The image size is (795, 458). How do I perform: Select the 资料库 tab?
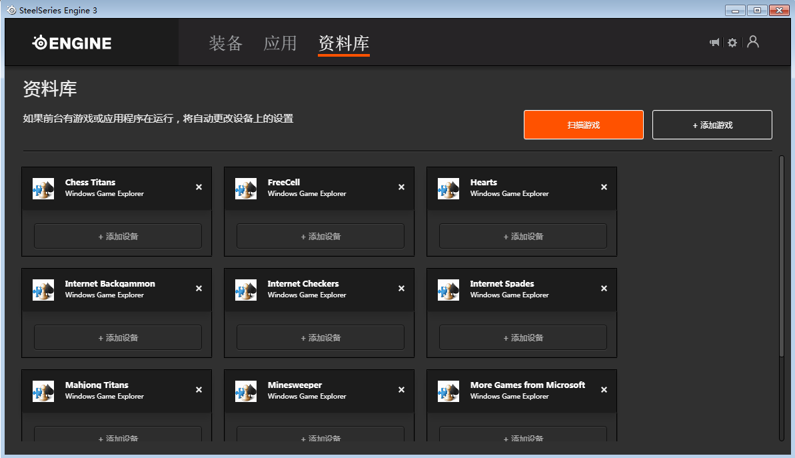tap(344, 43)
